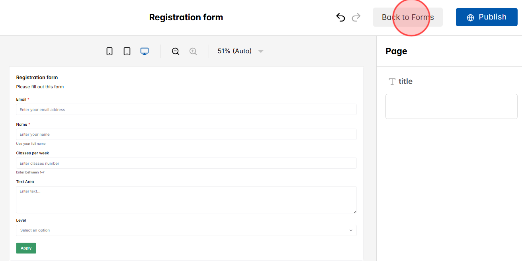The width and height of the screenshot is (522, 261).
Task: Click the page title text box
Action: pyautogui.click(x=451, y=106)
